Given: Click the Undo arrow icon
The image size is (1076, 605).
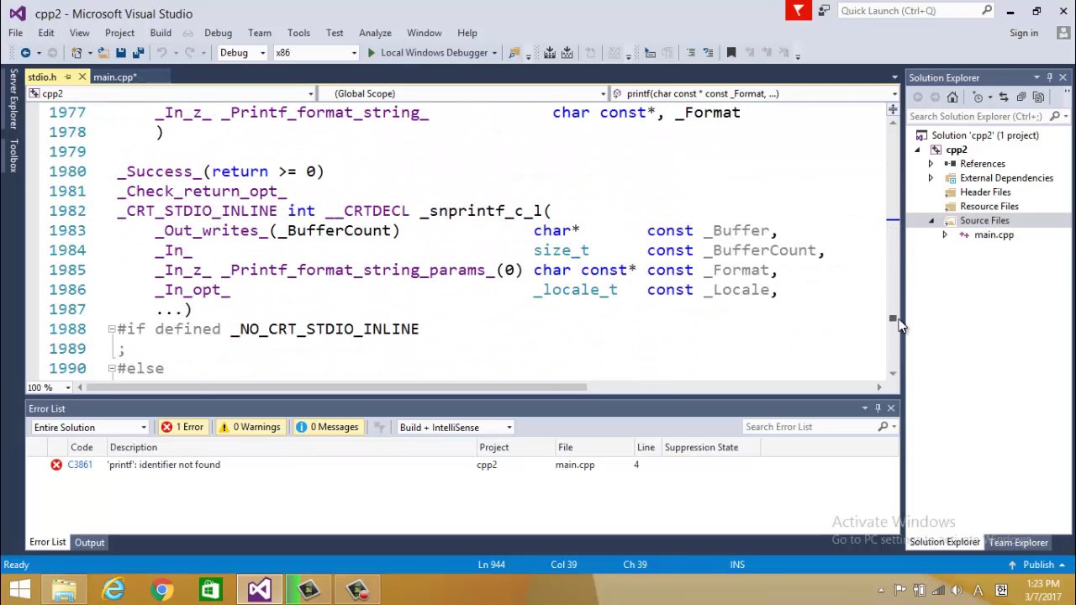Looking at the screenshot, I should click(161, 53).
